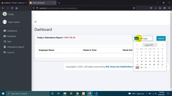Viewport: 172px width, 96px height.
Task: Click the Employee Name column header
Action: coord(59,50)
